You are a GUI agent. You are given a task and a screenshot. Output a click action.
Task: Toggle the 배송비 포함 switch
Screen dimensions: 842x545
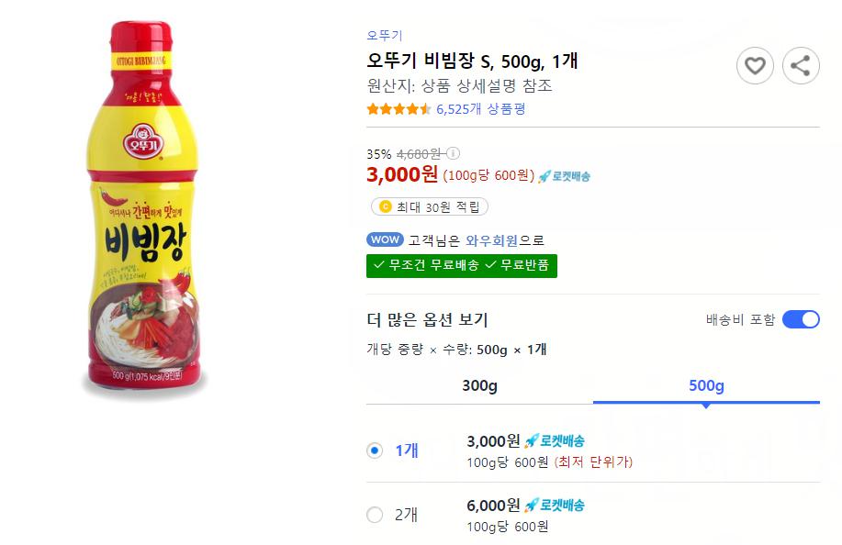801,319
